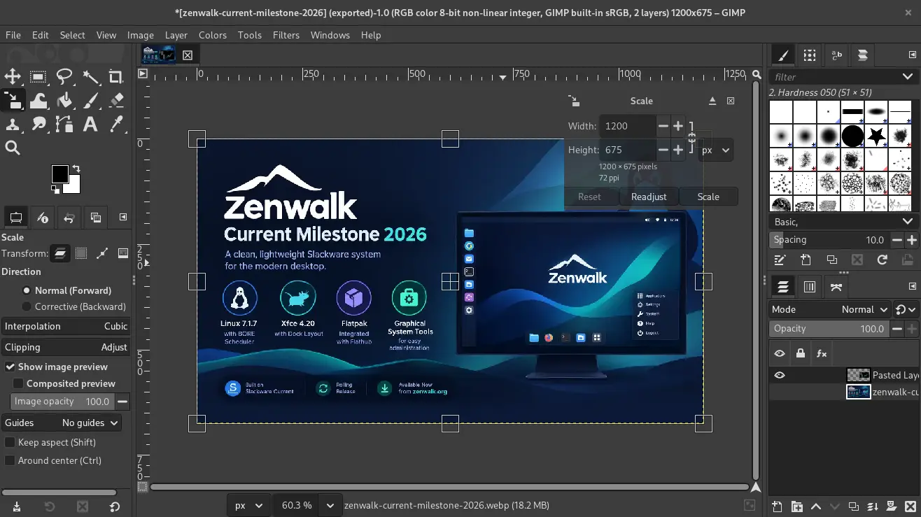The height and width of the screenshot is (517, 921).
Task: Select the Free Select lasso tool
Action: coord(64,77)
